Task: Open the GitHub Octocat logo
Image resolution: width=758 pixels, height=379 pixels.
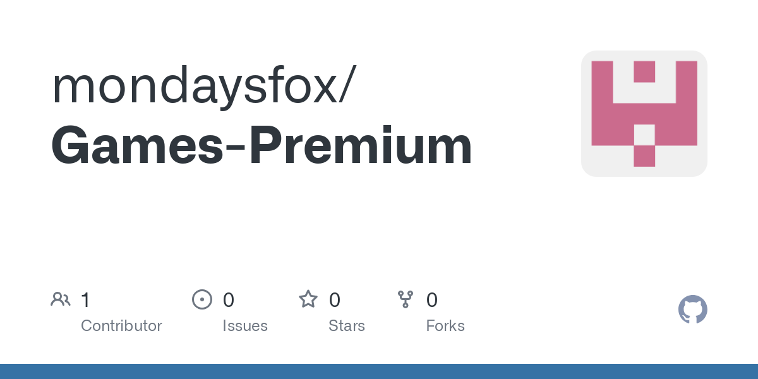Action: [693, 310]
